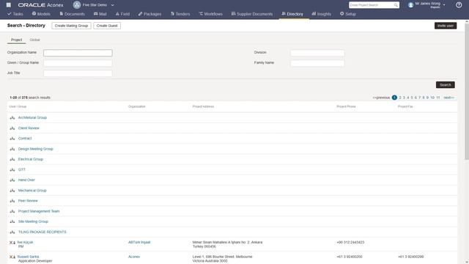Click the Five Star Demo project logo
Viewport: 469px width, 264px height.
point(77,5)
